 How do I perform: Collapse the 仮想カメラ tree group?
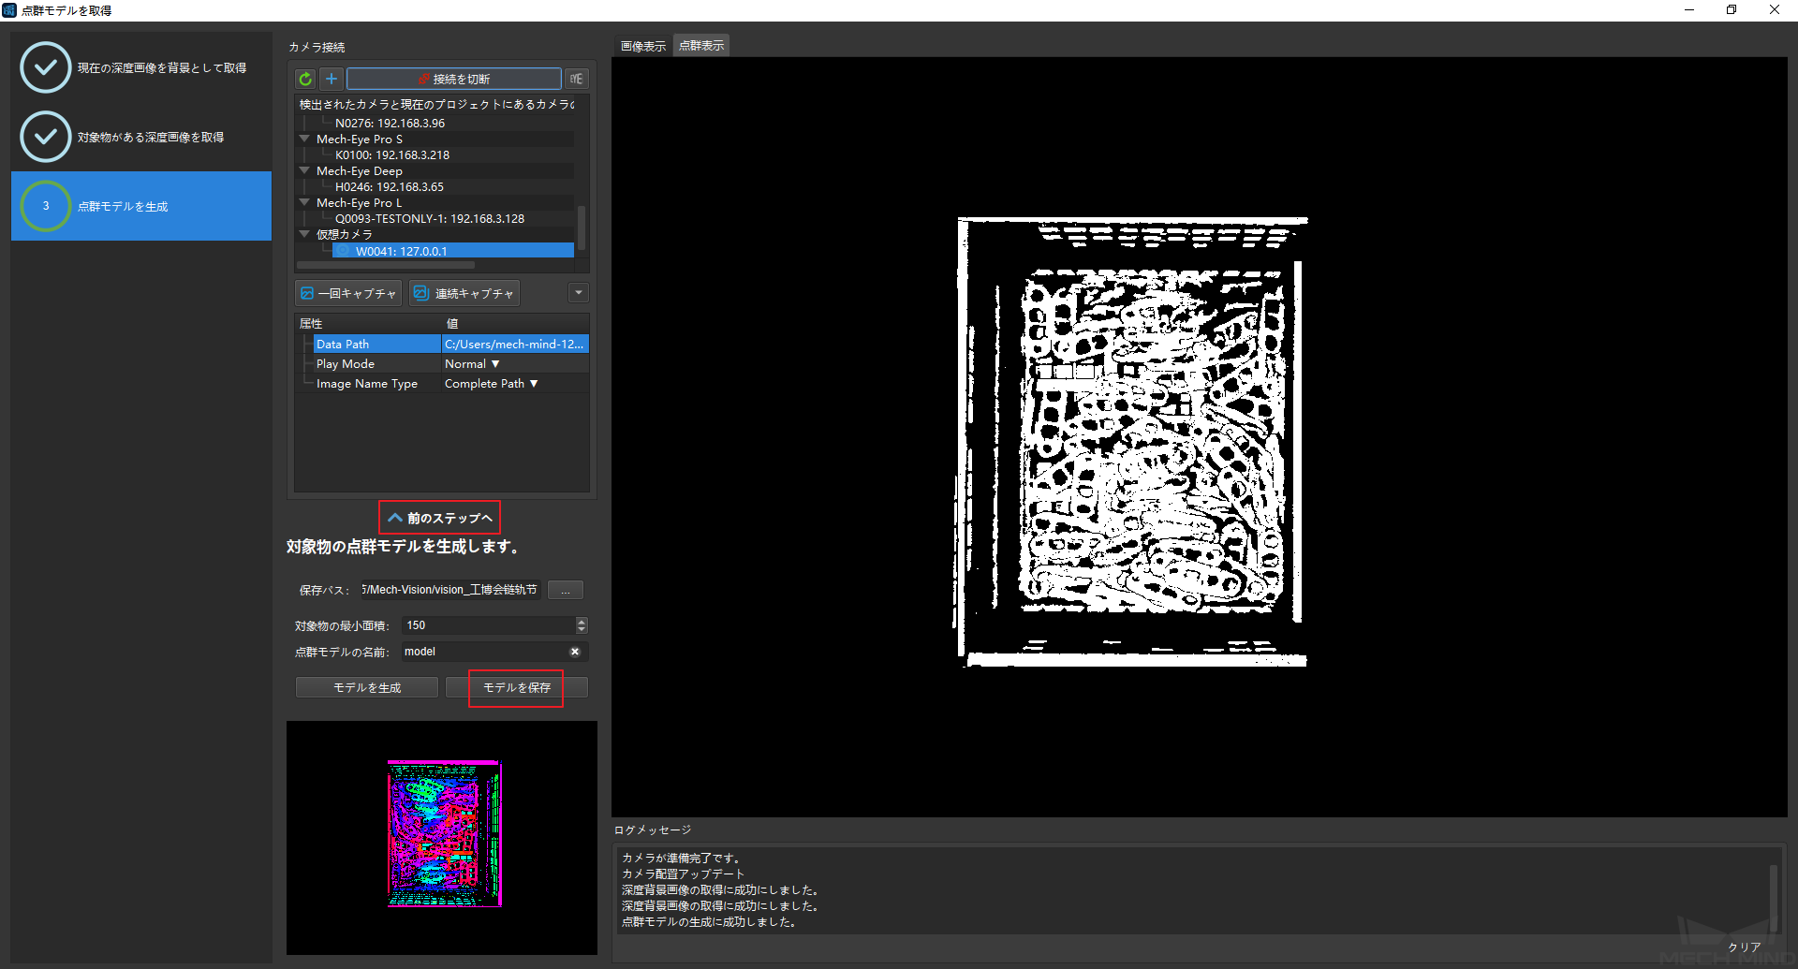(x=304, y=234)
